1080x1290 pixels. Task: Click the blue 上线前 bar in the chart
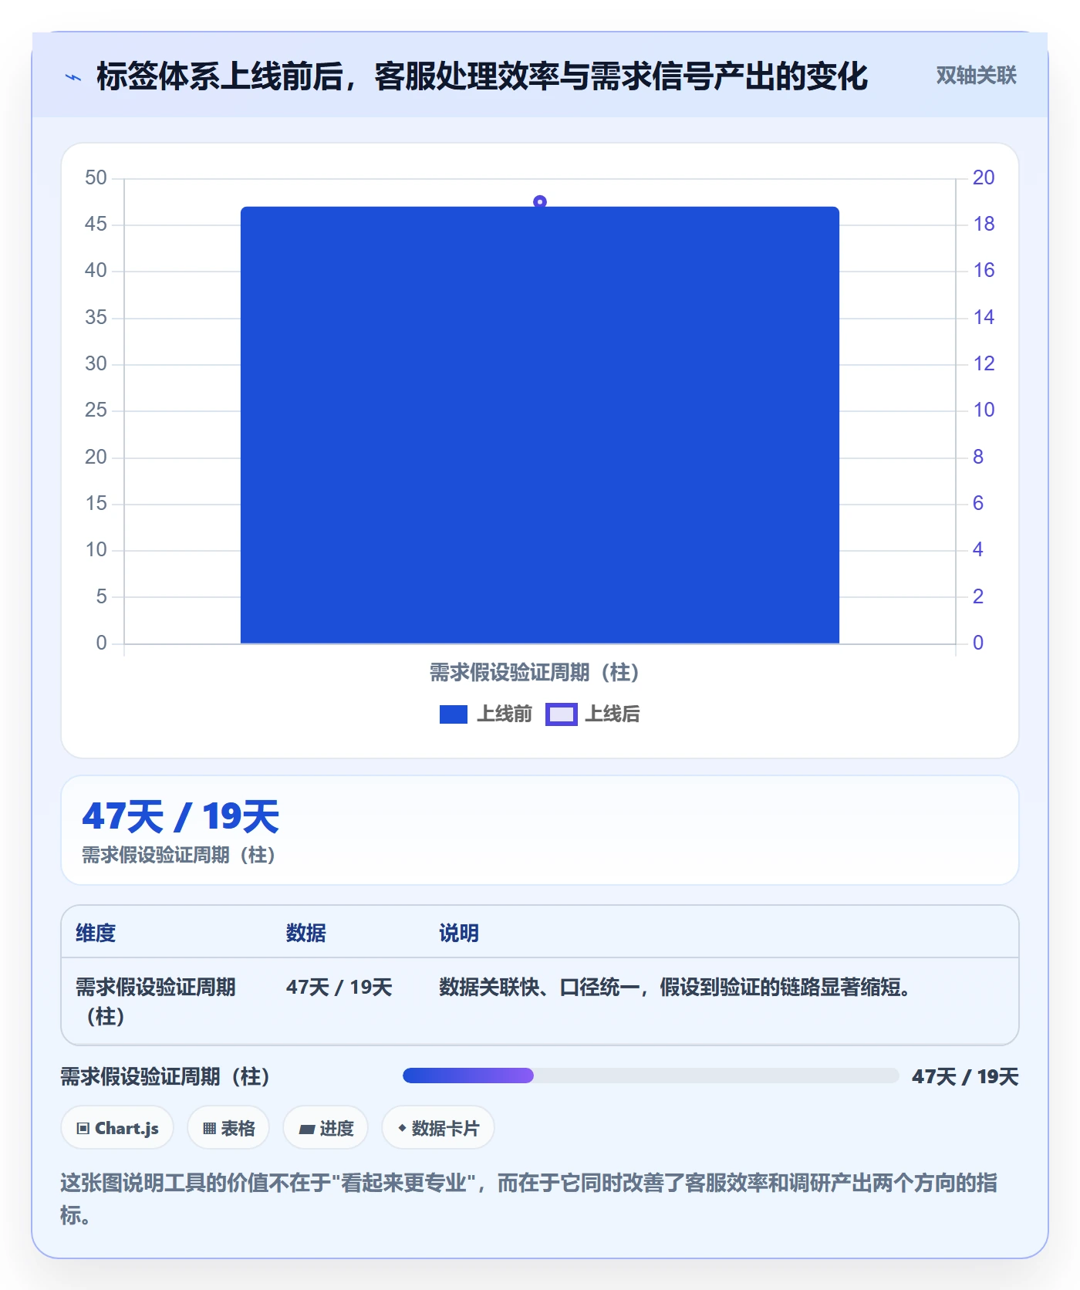pyautogui.click(x=540, y=425)
